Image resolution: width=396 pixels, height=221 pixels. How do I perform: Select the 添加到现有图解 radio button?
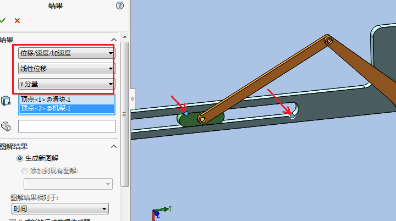[25, 171]
